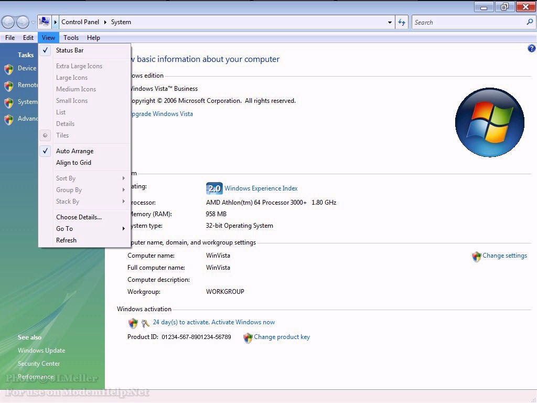
Task: Click the AMD Athlon processor text
Action: pyautogui.click(x=271, y=203)
